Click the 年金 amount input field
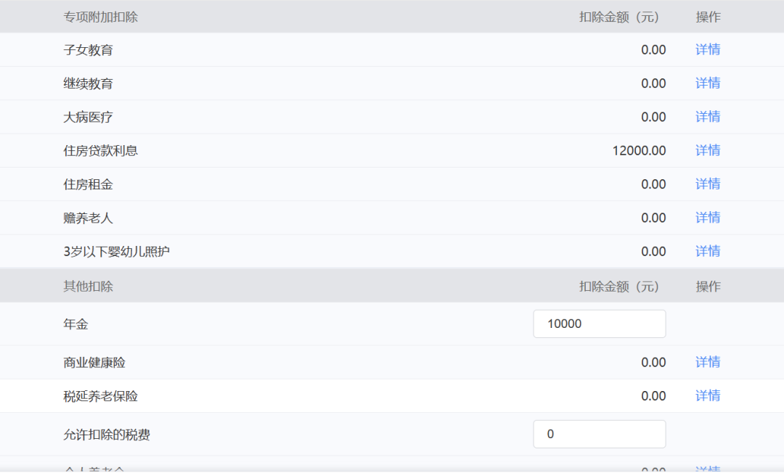The width and height of the screenshot is (784, 473). point(600,324)
